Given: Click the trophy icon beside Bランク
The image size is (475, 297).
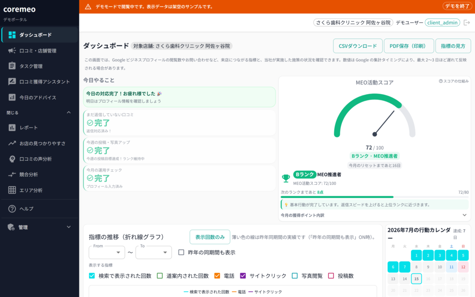Looking at the screenshot, I should coord(286,178).
